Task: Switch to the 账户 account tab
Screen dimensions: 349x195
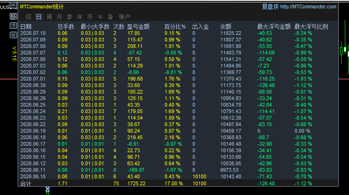Action: pyautogui.click(x=125, y=17)
